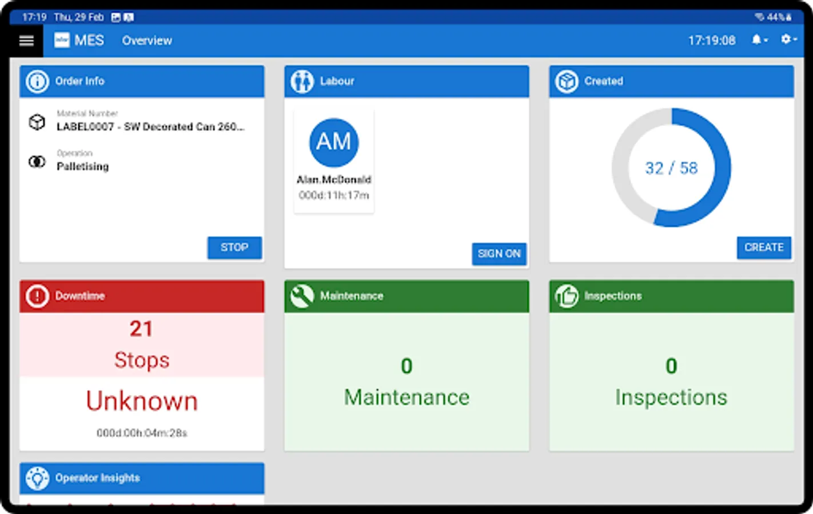Click the LABEL0007 material number text
The height and width of the screenshot is (514, 813).
click(150, 127)
